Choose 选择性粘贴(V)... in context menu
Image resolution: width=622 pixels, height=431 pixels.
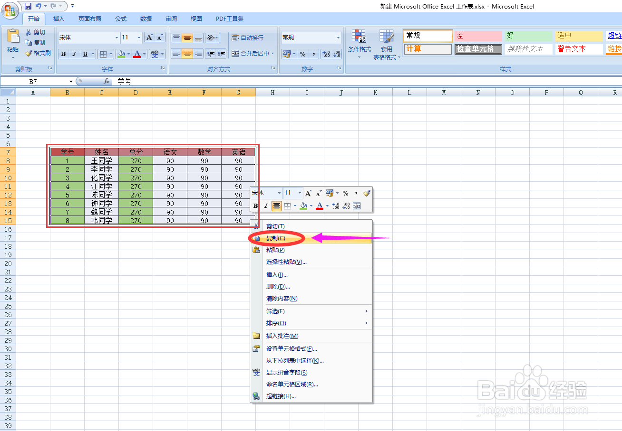tap(311, 262)
